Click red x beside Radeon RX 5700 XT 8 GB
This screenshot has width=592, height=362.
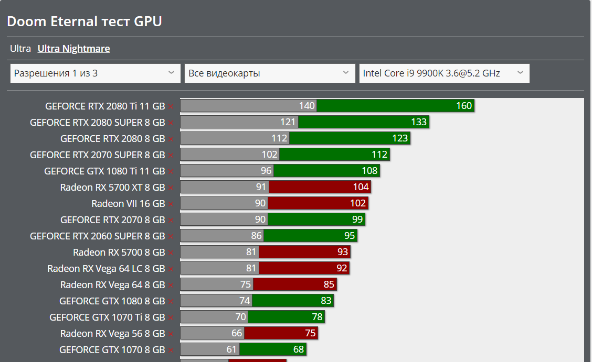point(171,188)
